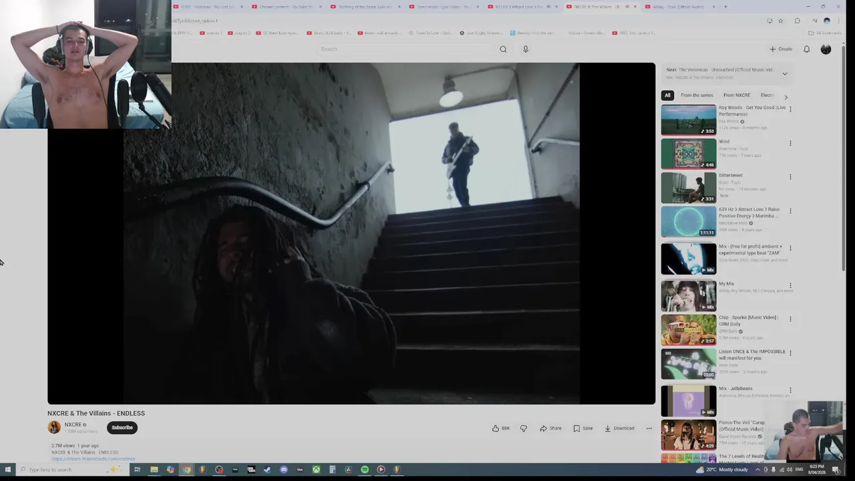855x481 pixels.
Task: Save the video to a playlist
Action: [x=582, y=428]
